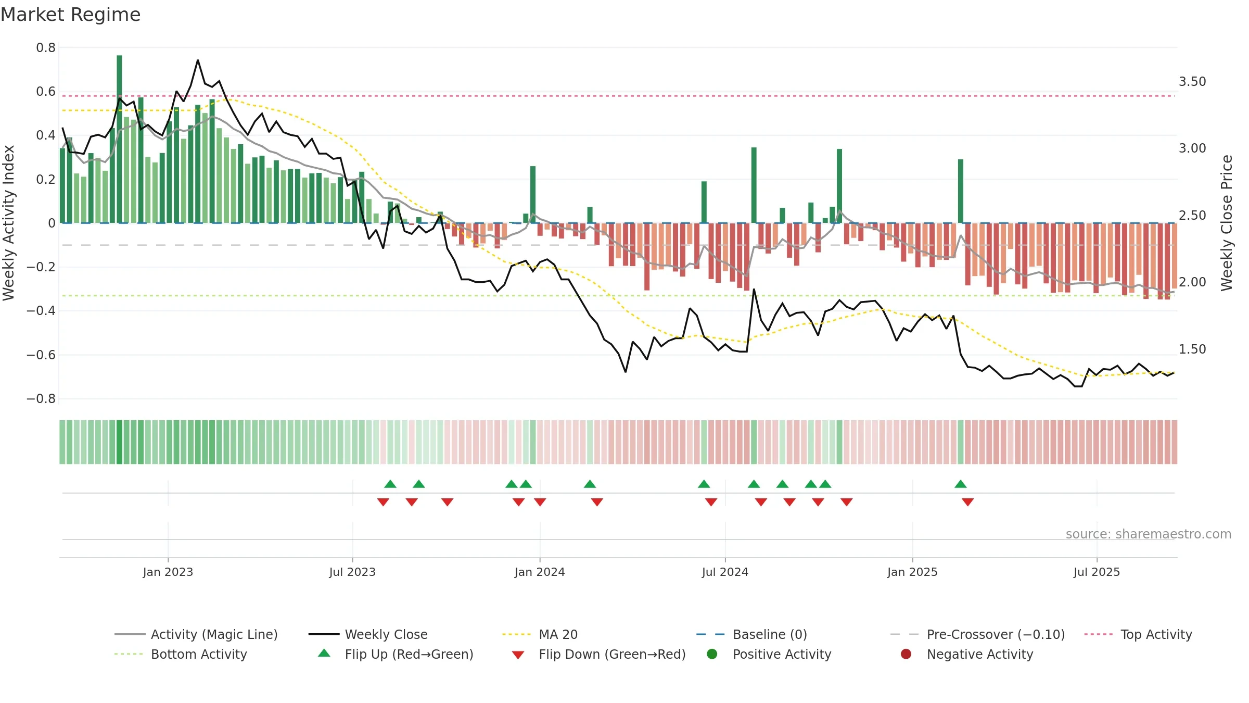Click the Market Regime chart title
1249x703 pixels.
click(x=70, y=15)
